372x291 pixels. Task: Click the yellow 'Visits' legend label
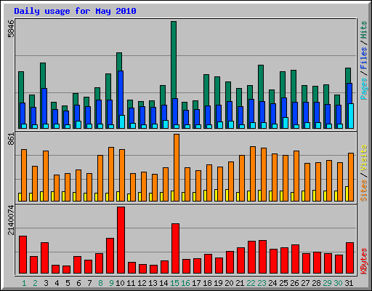tap(363, 159)
